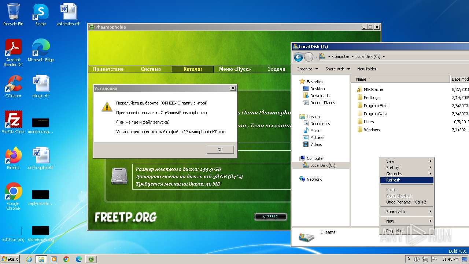Click media player taskbar icon
The height and width of the screenshot is (264, 469).
(x=54, y=259)
